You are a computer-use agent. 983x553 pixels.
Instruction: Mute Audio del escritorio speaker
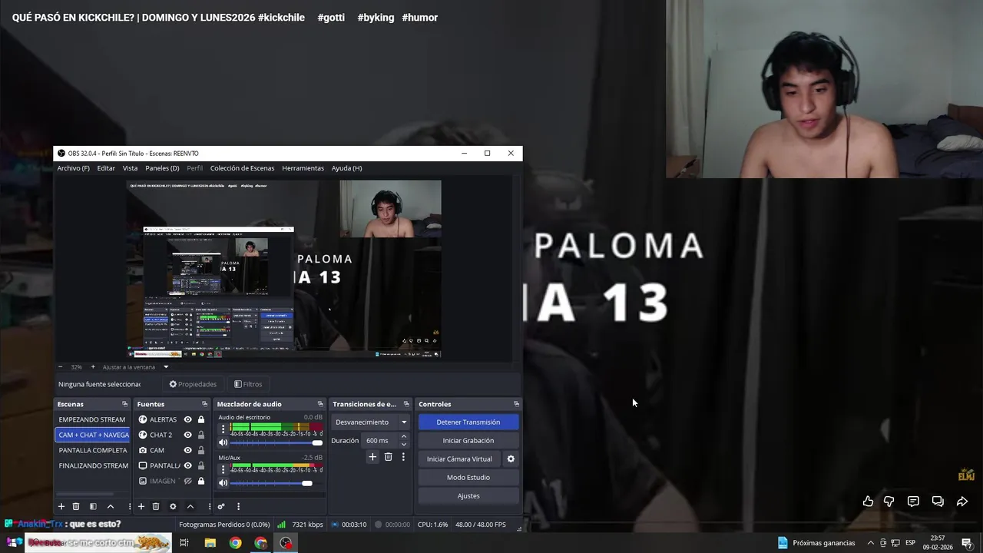coord(223,443)
